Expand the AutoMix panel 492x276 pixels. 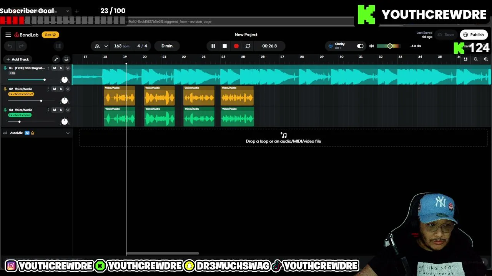(68, 133)
